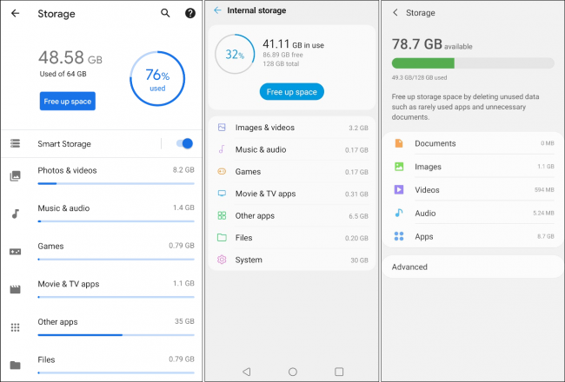
Task: Click the Documents icon
Action: 399,143
